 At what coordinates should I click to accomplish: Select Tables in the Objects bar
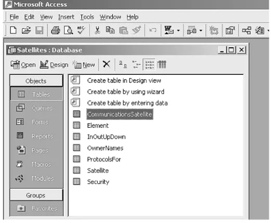click(36, 94)
